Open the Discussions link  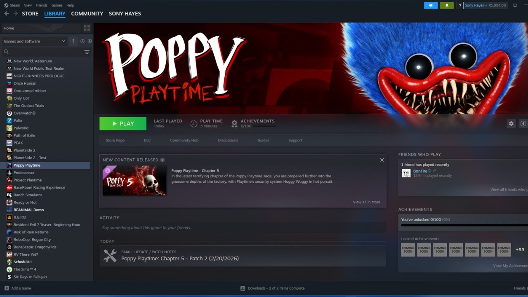click(228, 140)
